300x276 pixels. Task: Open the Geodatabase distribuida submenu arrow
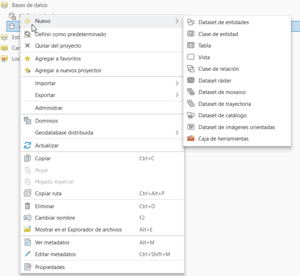pos(177,132)
